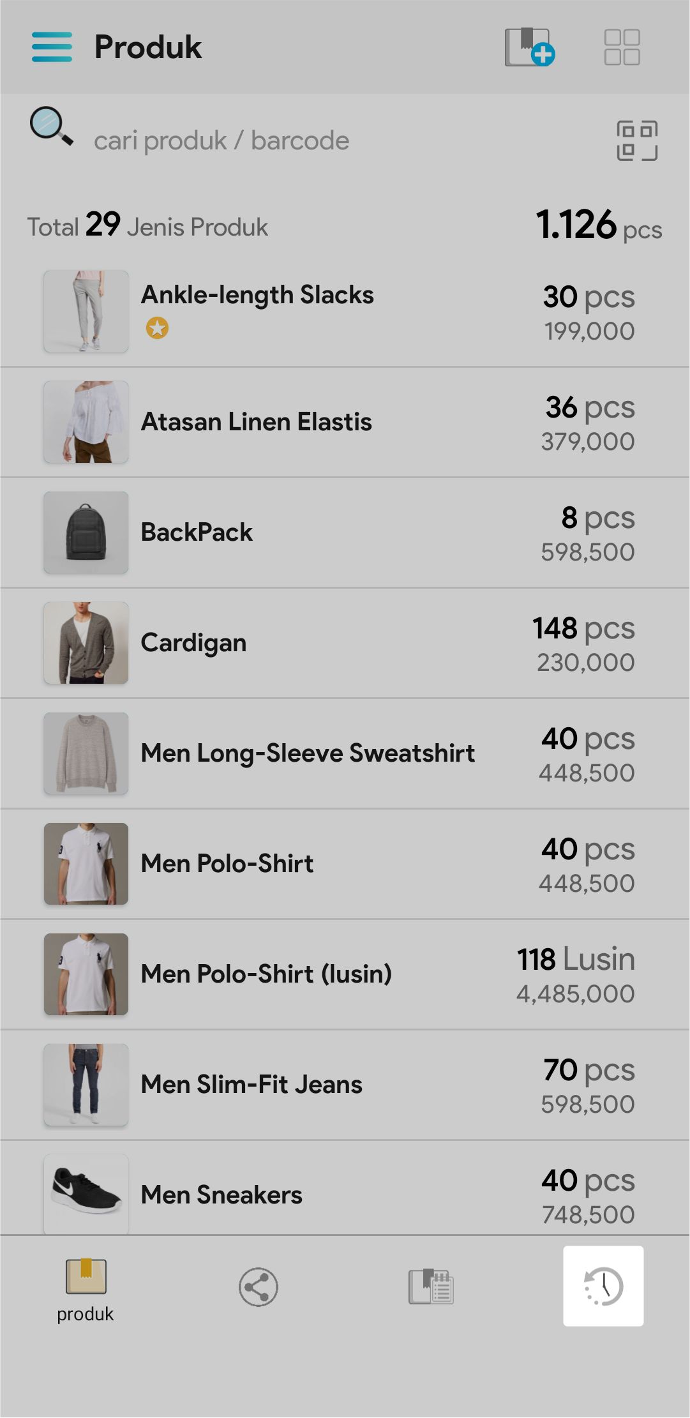
Task: Tap Men Slim-Fit Jeans thumbnail
Action: 86,1085
